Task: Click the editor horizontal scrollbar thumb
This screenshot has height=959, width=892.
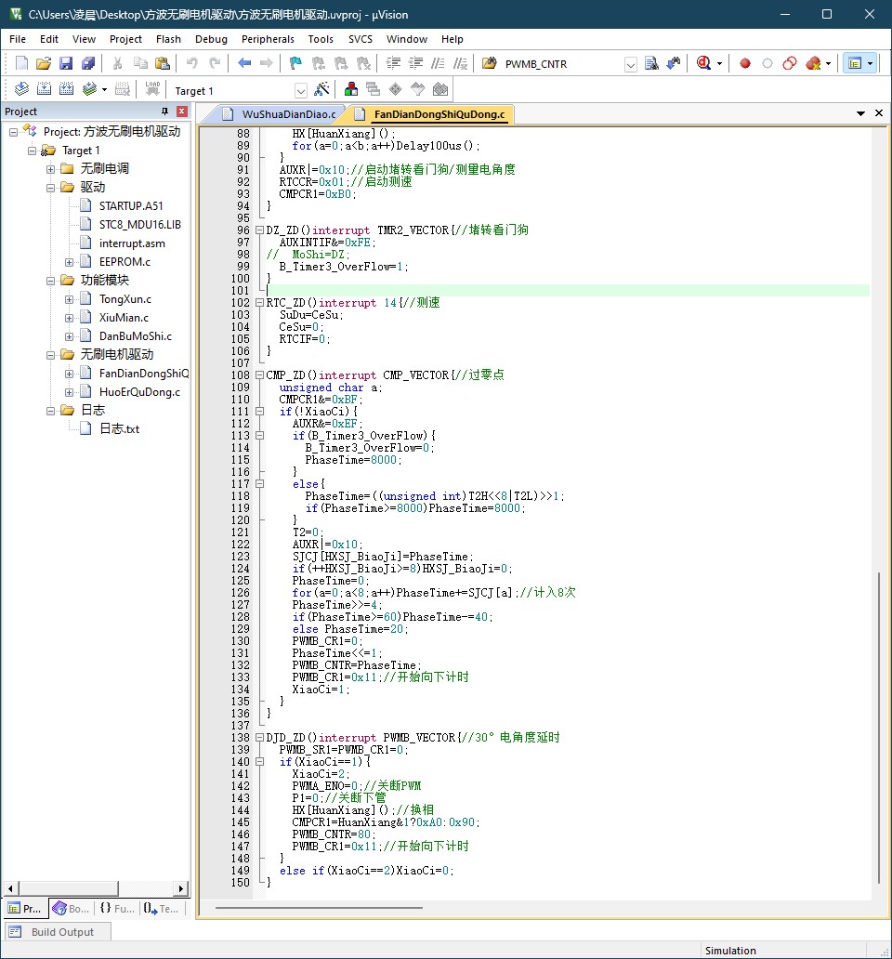Action: click(x=319, y=906)
